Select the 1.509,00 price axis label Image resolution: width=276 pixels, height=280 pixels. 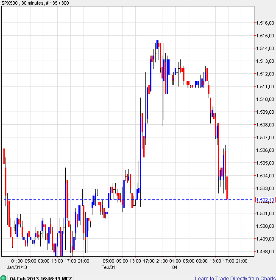pos(265,112)
